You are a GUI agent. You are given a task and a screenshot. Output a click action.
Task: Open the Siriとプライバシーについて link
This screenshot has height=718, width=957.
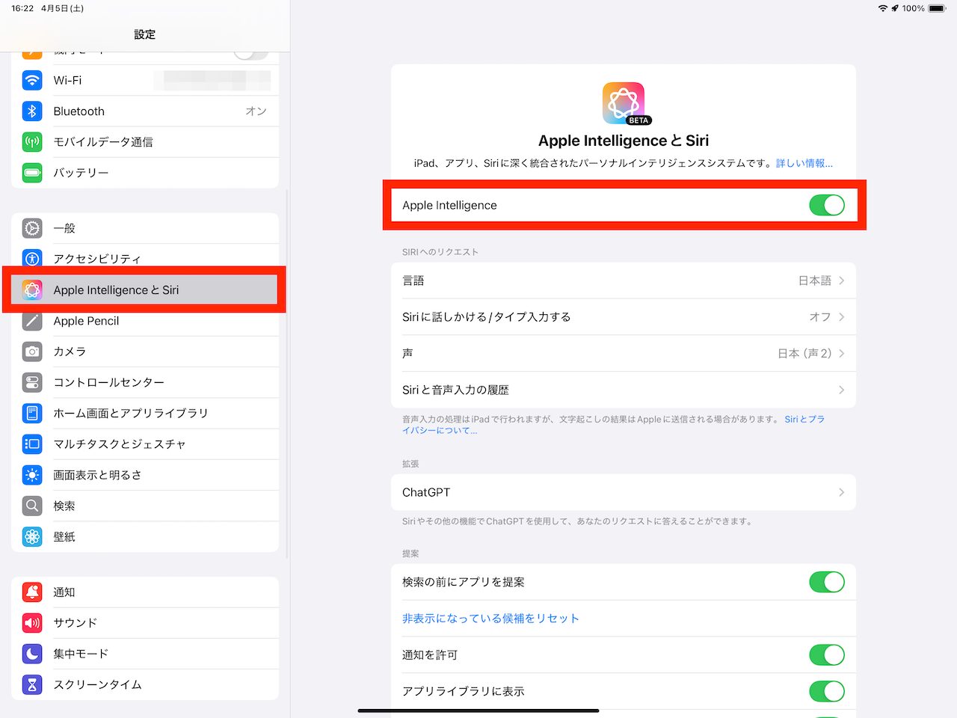point(613,425)
